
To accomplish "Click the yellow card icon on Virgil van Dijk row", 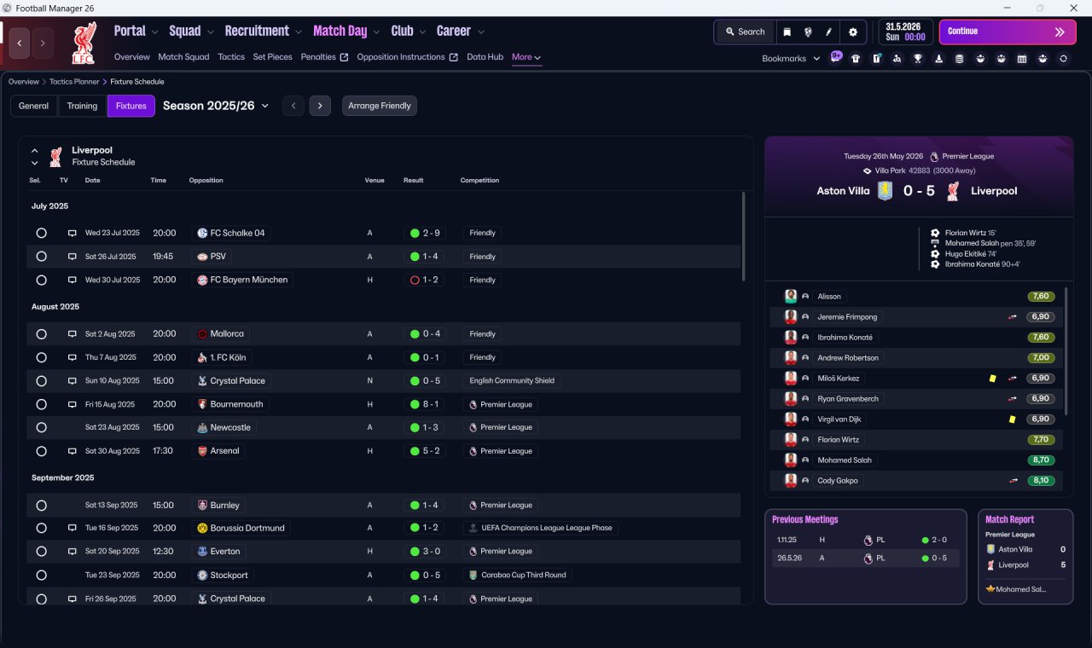I will click(1012, 419).
